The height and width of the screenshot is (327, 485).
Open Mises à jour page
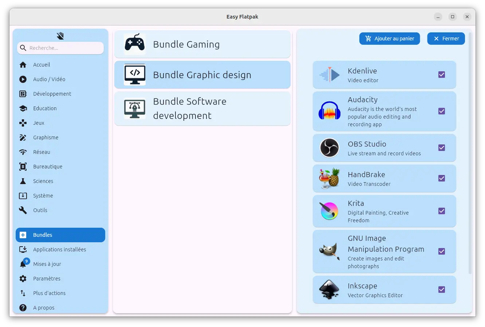(x=60, y=264)
